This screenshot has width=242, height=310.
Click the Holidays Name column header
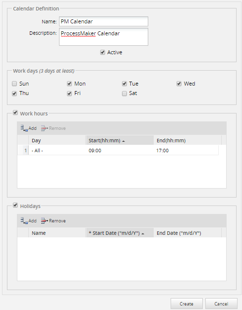click(x=57, y=233)
